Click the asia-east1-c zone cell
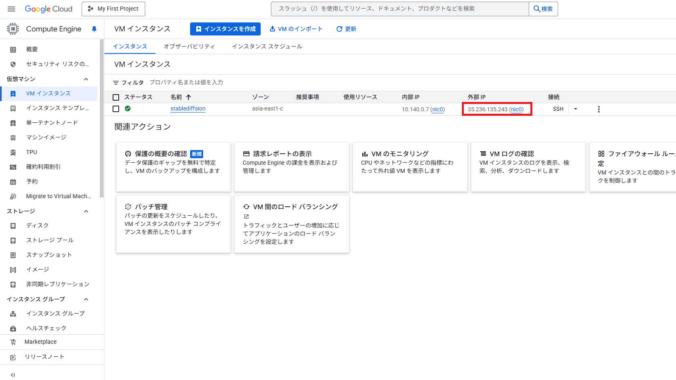 (268, 108)
